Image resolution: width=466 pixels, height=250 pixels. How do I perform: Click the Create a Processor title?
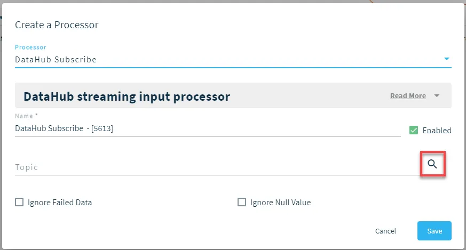point(57,25)
